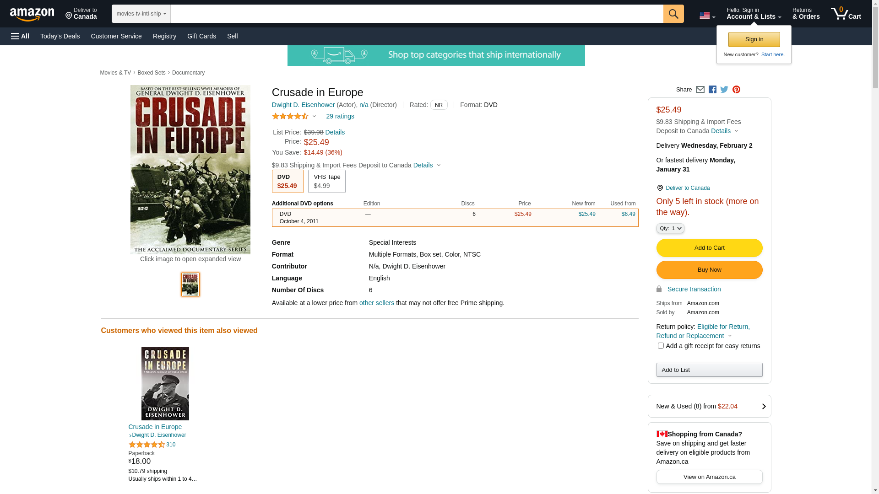
Task: Enable the gift receipt checkbox
Action: tap(661, 346)
